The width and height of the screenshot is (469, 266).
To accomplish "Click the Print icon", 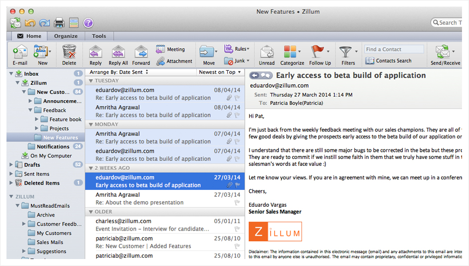I will pos(59,23).
